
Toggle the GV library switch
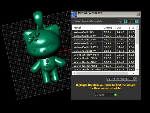click(123, 21)
